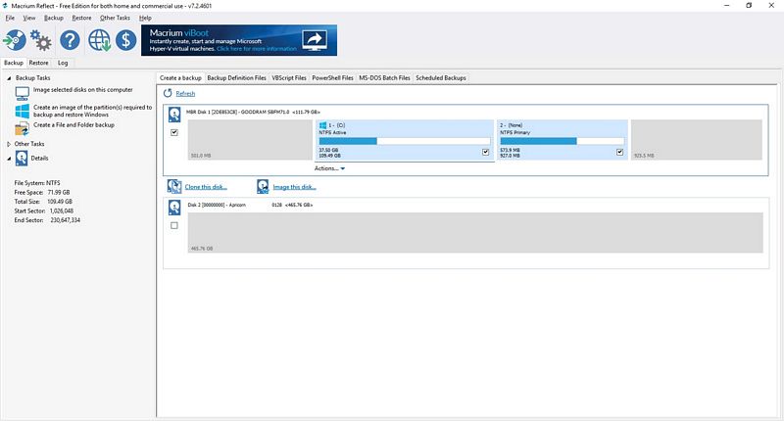Click the Clone this disk link

point(206,187)
